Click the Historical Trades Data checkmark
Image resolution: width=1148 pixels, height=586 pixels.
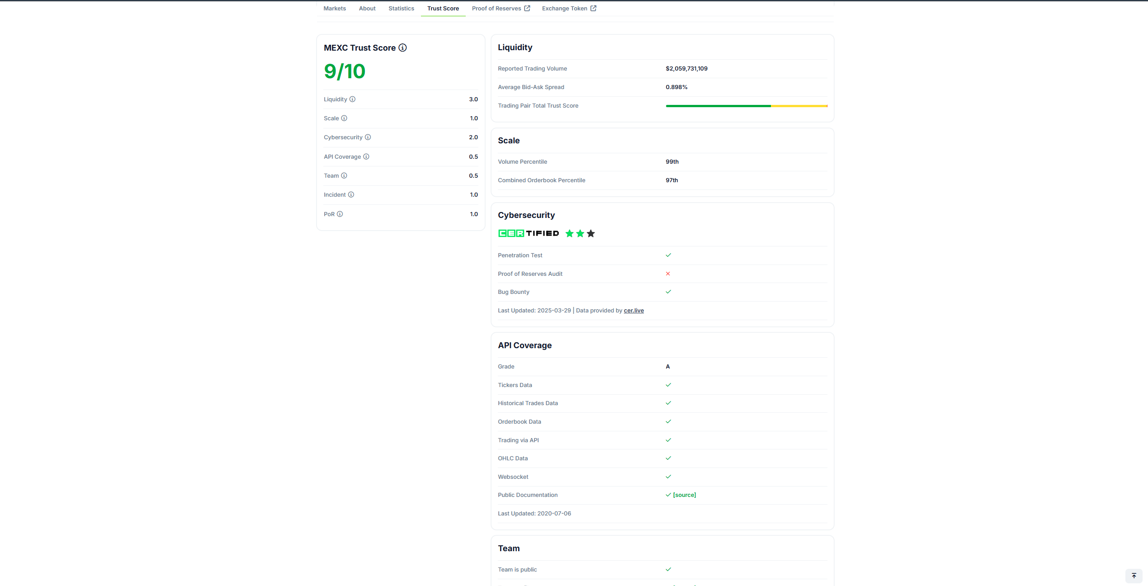coord(668,403)
